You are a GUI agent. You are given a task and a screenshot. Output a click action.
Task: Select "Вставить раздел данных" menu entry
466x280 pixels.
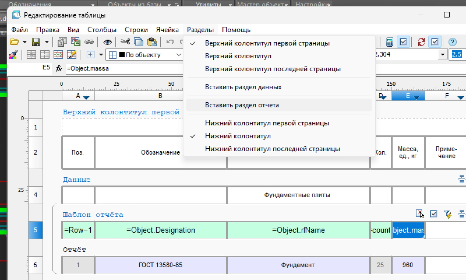click(243, 87)
